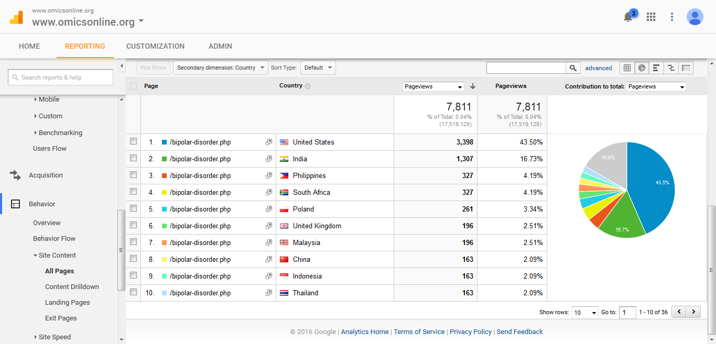Collapse the Site Content section
This screenshot has width=716, height=344.
click(55, 256)
